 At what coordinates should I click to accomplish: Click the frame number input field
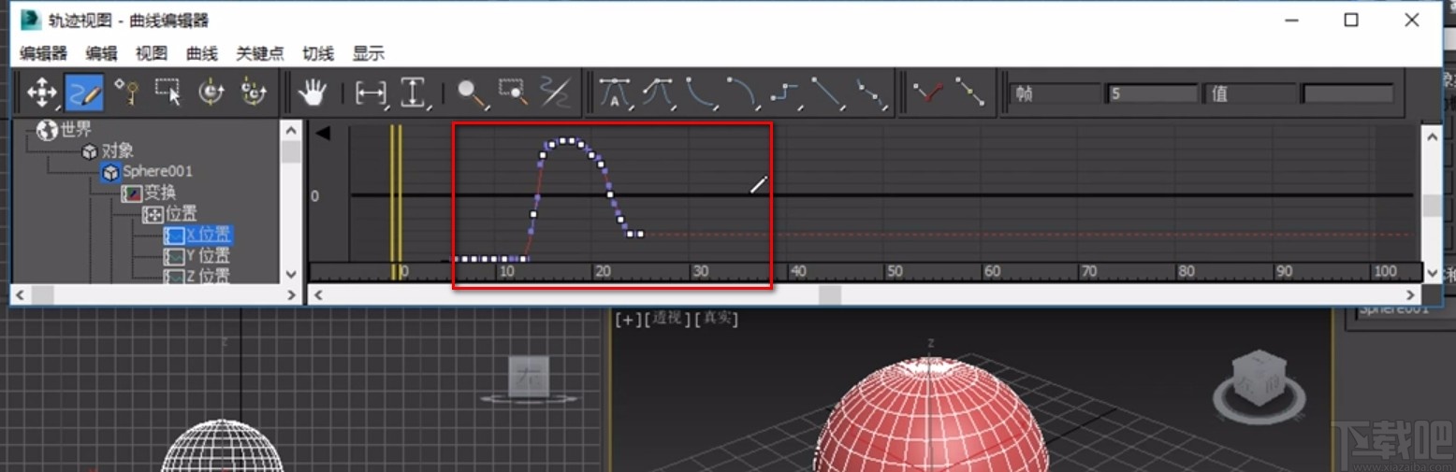1152,93
